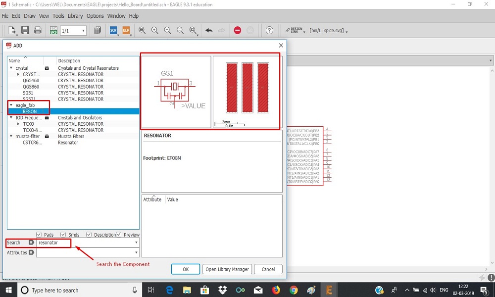The image size is (495, 297).
Task: Click the OK button
Action: pos(185,269)
